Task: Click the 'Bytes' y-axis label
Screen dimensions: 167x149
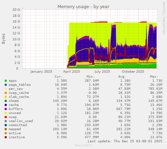Action: click(3, 39)
